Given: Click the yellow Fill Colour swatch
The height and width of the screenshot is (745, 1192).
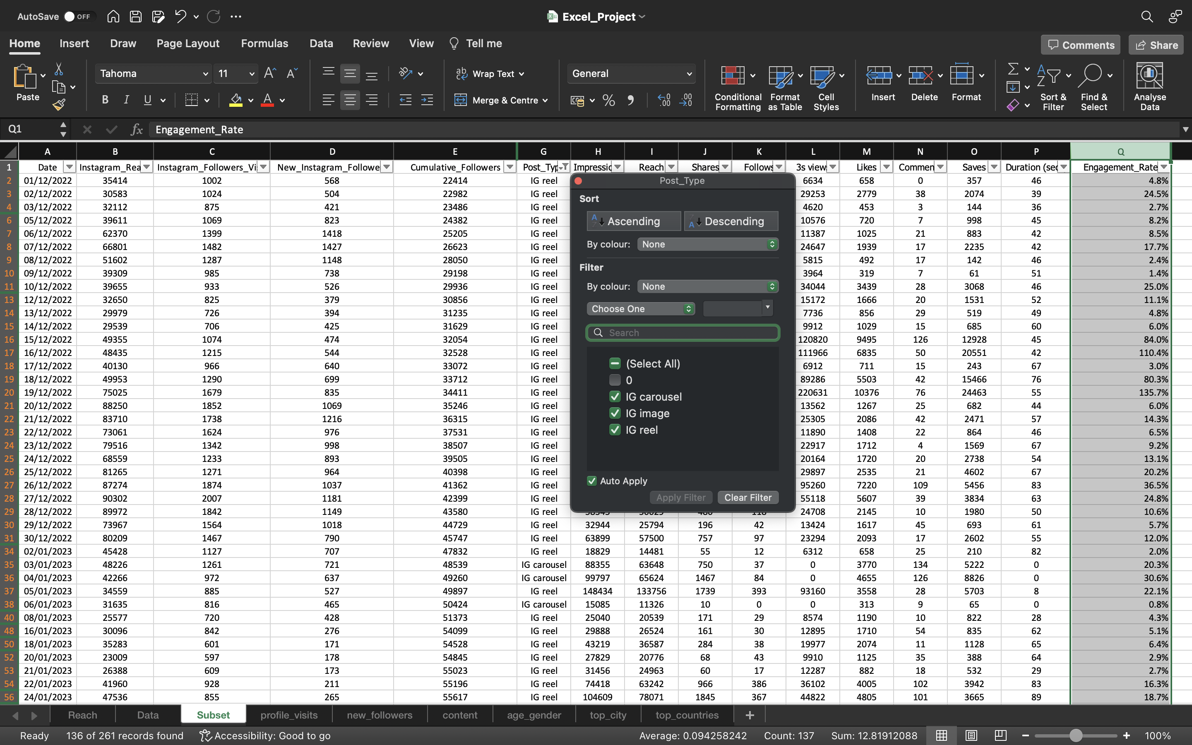Looking at the screenshot, I should (x=236, y=101).
